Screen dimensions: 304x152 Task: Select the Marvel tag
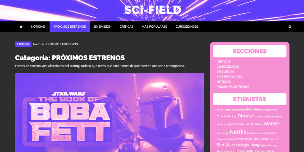point(271,124)
